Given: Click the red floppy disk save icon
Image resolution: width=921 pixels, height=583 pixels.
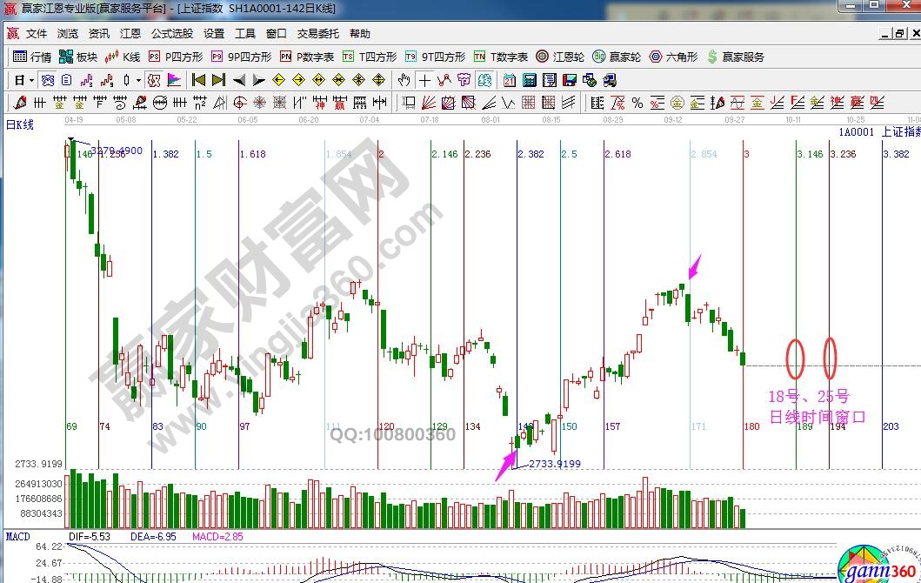Looking at the screenshot, I should pyautogui.click(x=570, y=80).
